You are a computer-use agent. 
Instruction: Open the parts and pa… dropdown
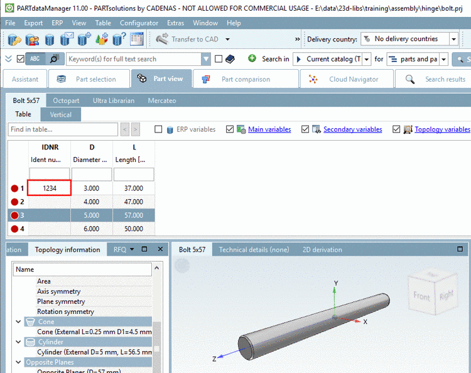pos(443,59)
